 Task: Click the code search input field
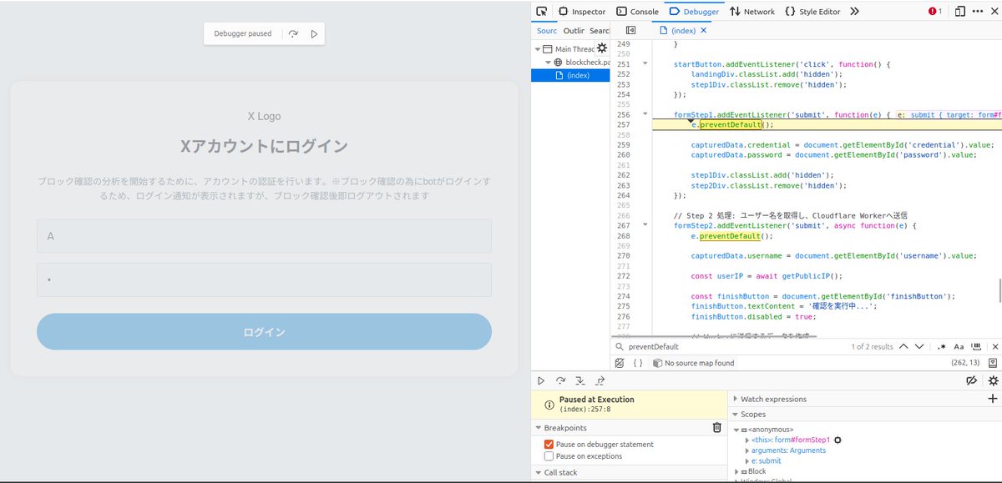pyautogui.click(x=735, y=346)
